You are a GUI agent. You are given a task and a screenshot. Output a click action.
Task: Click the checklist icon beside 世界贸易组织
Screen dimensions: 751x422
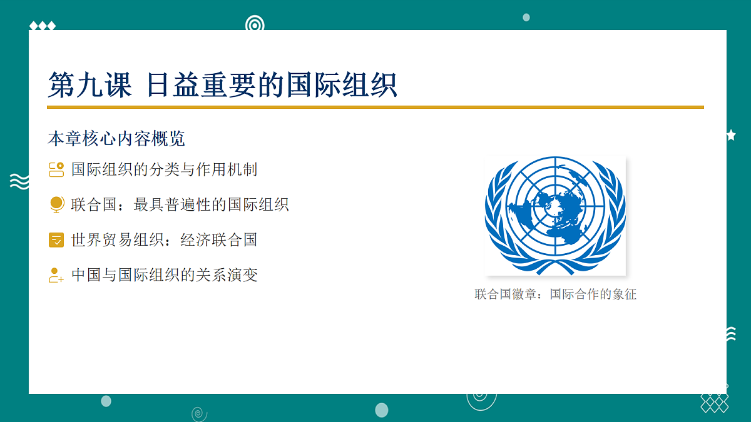[56, 240]
